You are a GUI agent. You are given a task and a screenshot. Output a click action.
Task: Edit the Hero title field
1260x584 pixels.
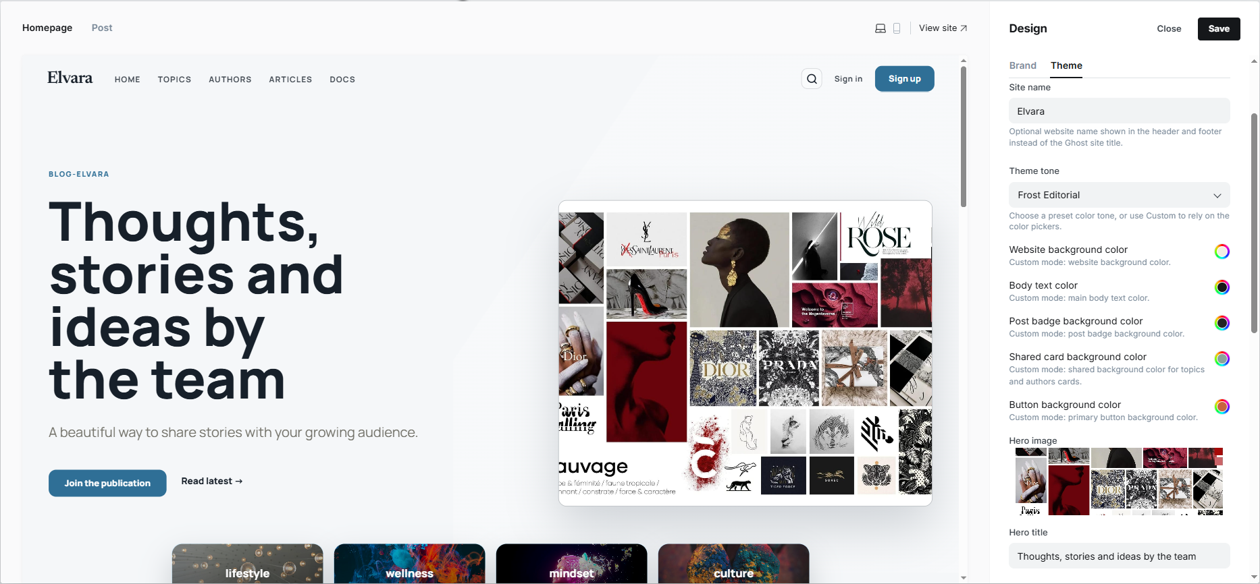[x=1120, y=556]
